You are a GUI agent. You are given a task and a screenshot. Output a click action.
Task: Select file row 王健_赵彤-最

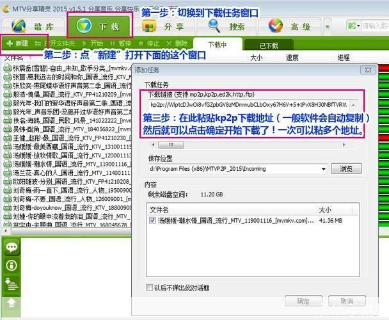pos(67,138)
